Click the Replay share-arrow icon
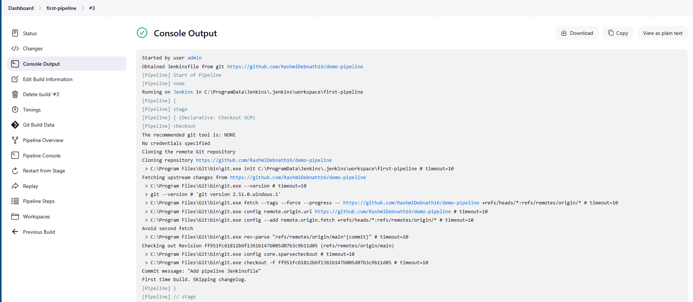 tap(15, 186)
